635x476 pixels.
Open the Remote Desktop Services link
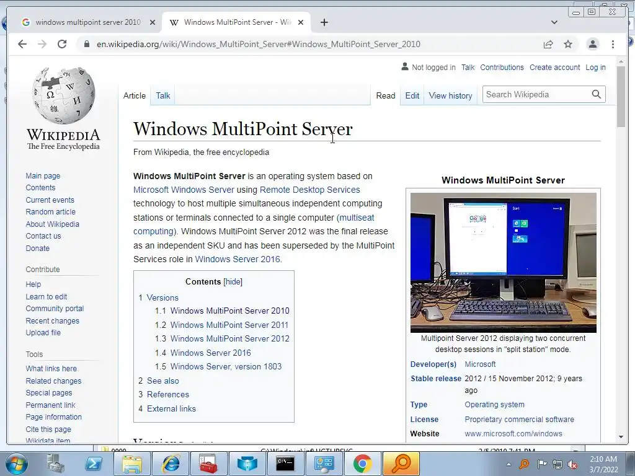[310, 190]
